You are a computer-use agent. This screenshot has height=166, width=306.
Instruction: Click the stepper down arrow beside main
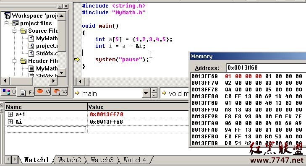point(154,96)
